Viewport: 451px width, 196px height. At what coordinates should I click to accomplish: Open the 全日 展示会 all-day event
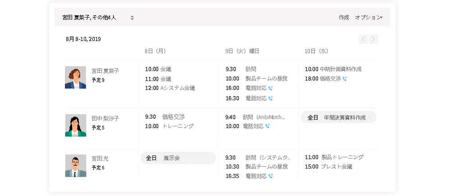(x=178, y=158)
